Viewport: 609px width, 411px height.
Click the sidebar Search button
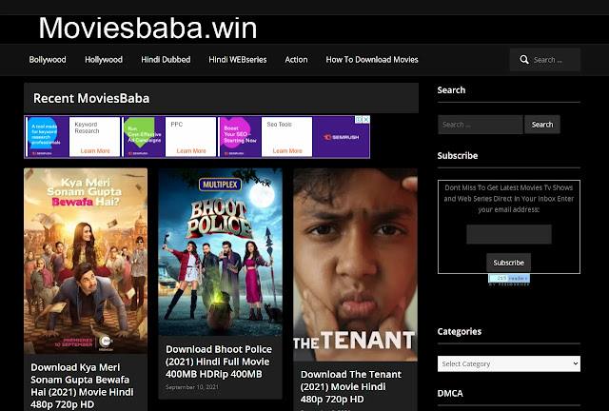point(542,125)
